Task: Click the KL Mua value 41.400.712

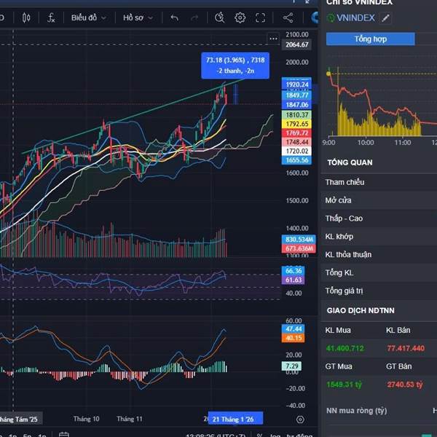Action: tap(345, 348)
